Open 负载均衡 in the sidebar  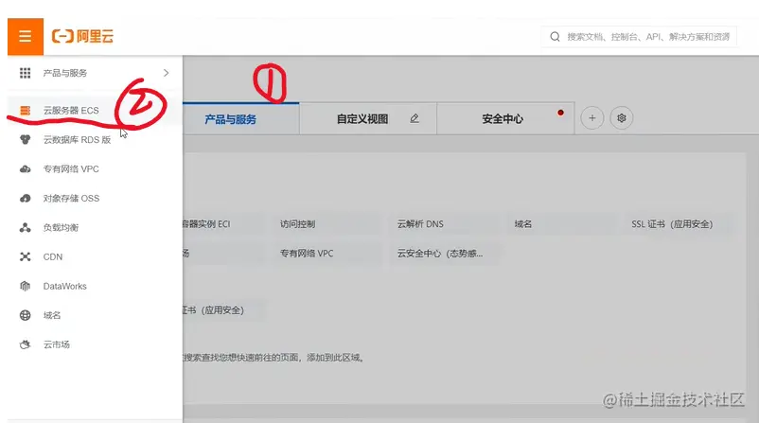pyautogui.click(x=95, y=227)
